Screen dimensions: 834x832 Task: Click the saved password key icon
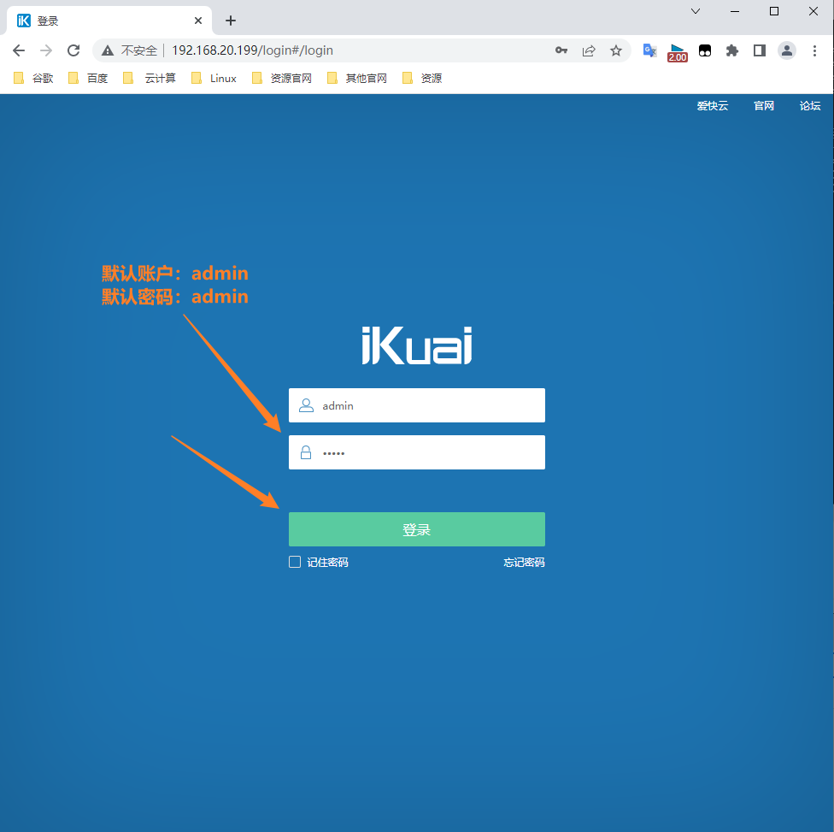point(561,50)
